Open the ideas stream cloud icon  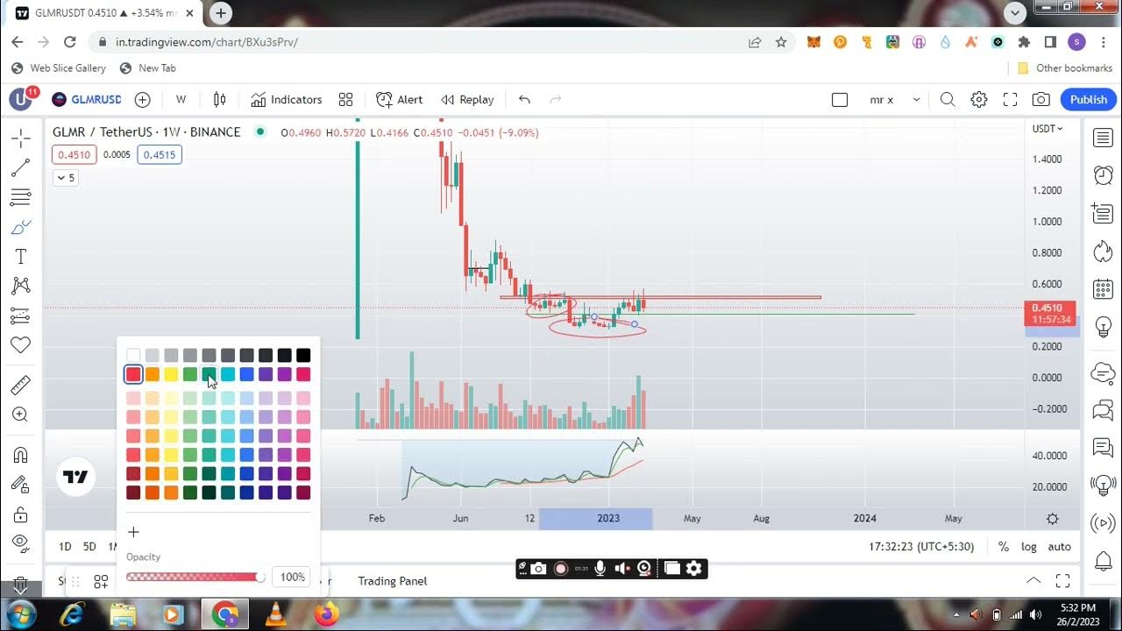pyautogui.click(x=1103, y=373)
